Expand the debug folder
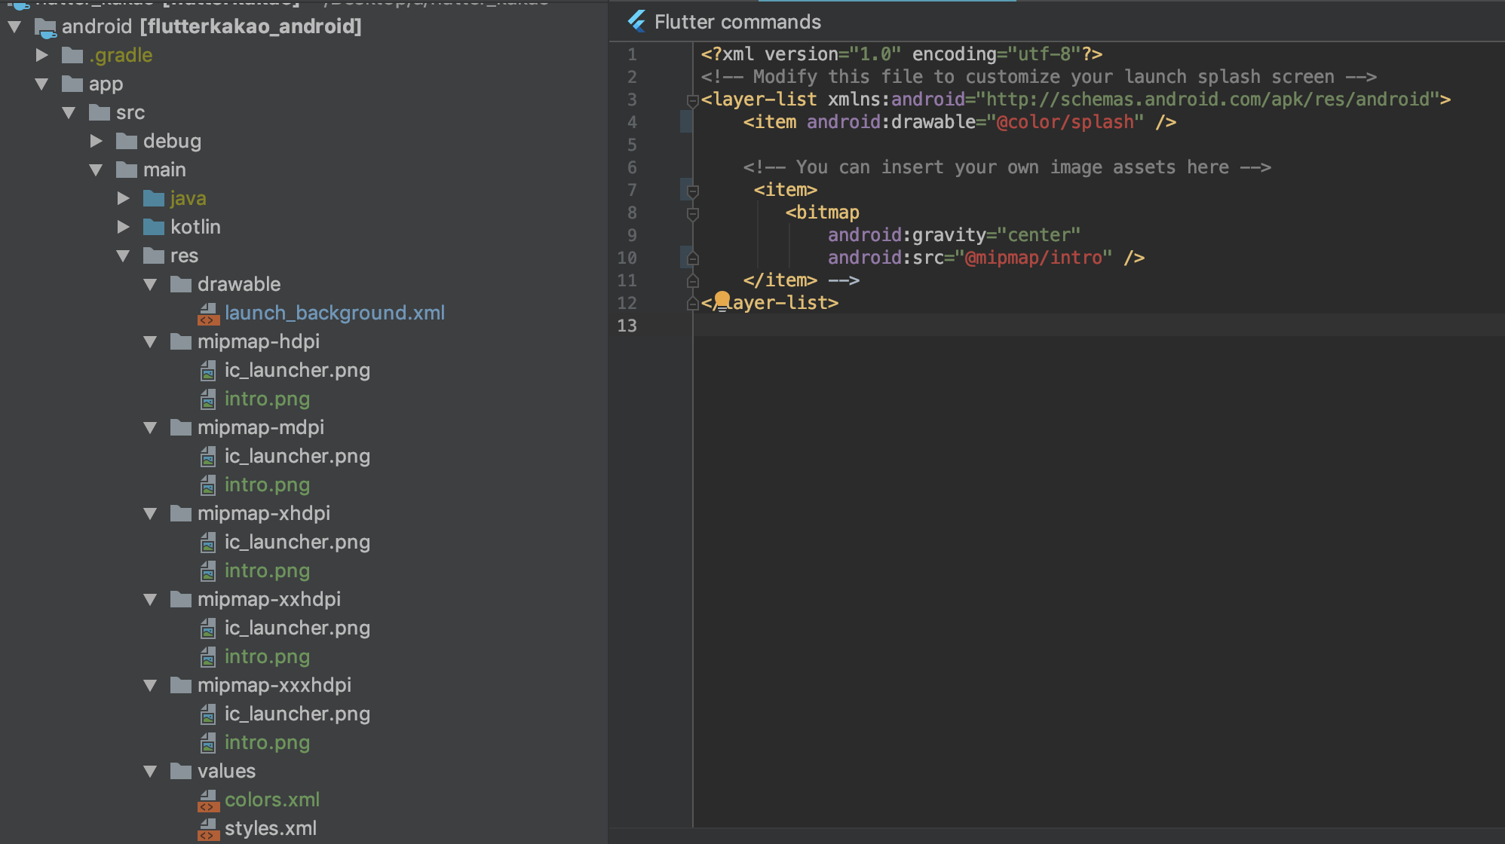This screenshot has height=844, width=1505. tap(96, 141)
